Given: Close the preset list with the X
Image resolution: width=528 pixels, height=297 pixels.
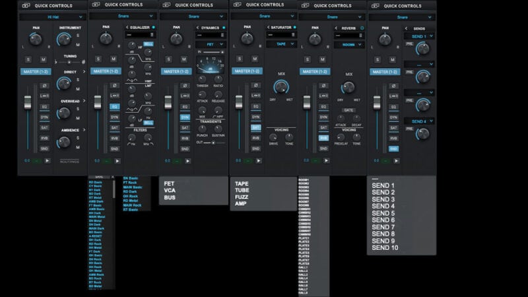Looking at the screenshot, I should (112, 177).
